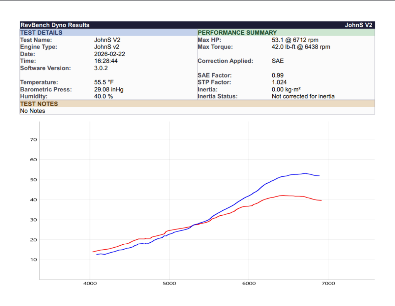This screenshot has height=306, width=395.
Task: Click the Not corrected for inertia status
Action: 303,96
